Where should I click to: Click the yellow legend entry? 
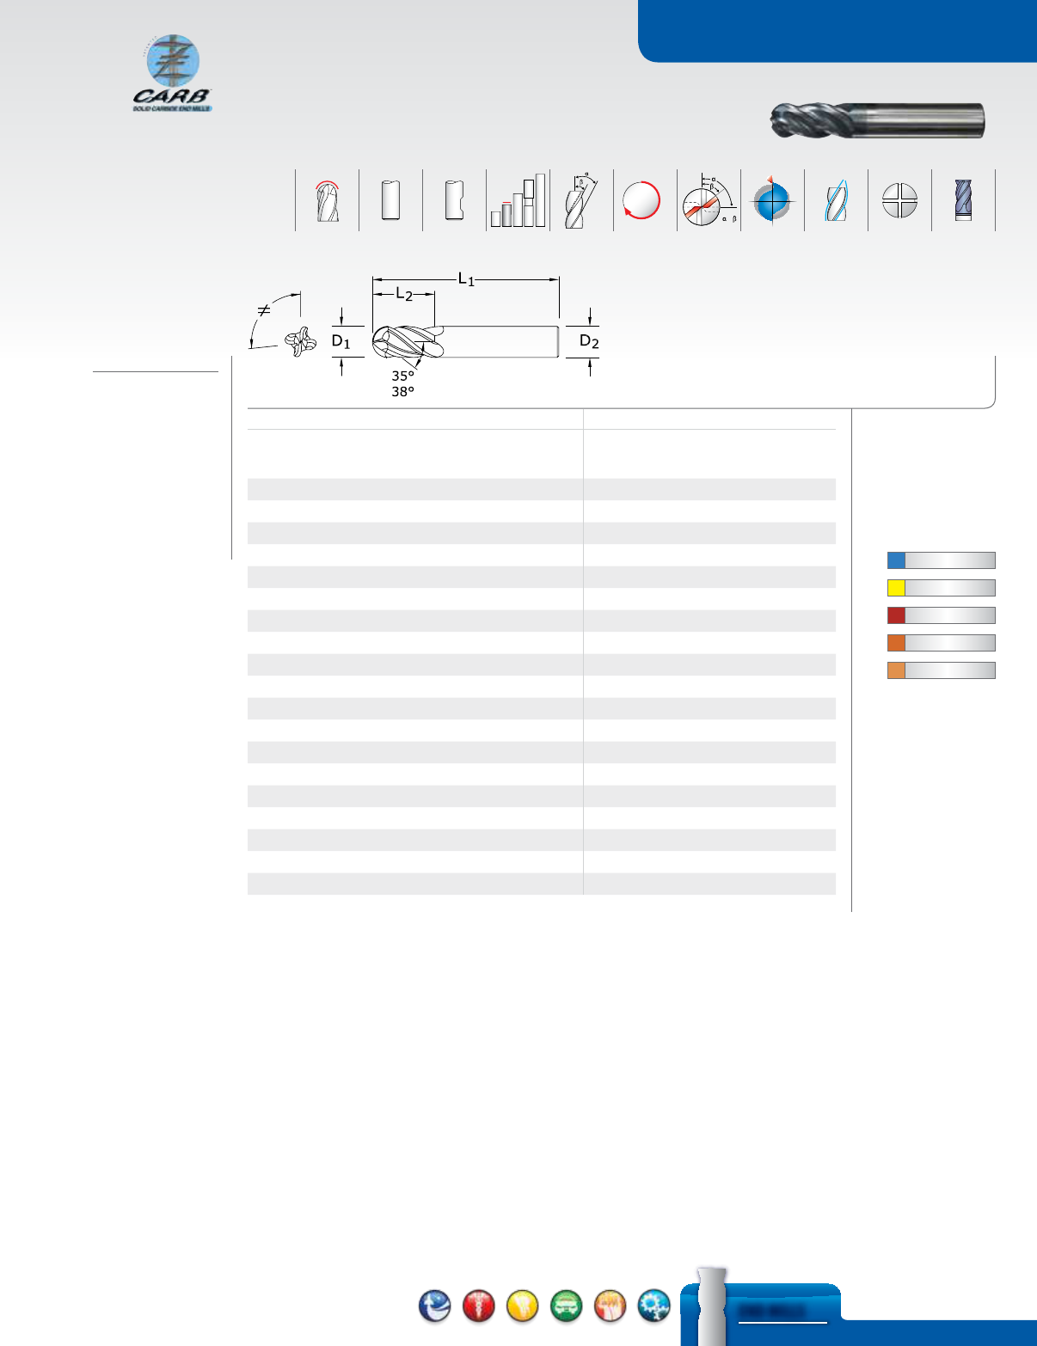pos(893,587)
